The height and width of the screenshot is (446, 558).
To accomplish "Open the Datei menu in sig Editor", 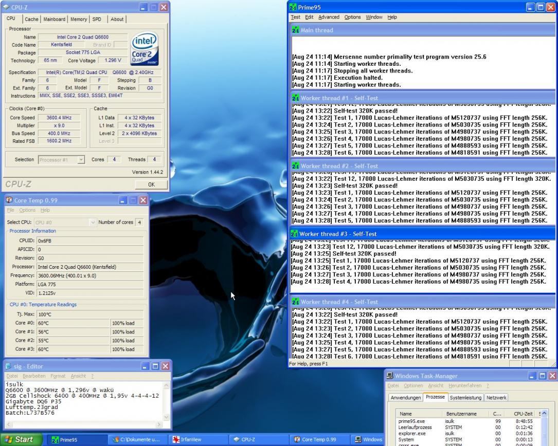I will (x=12, y=376).
